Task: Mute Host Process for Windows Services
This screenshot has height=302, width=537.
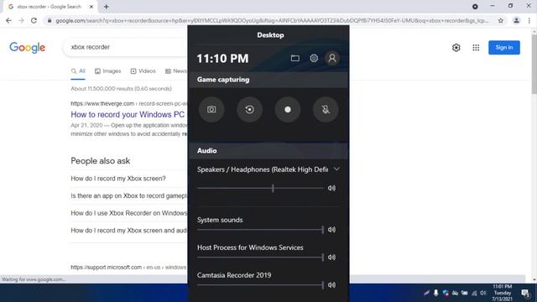Action: click(331, 258)
